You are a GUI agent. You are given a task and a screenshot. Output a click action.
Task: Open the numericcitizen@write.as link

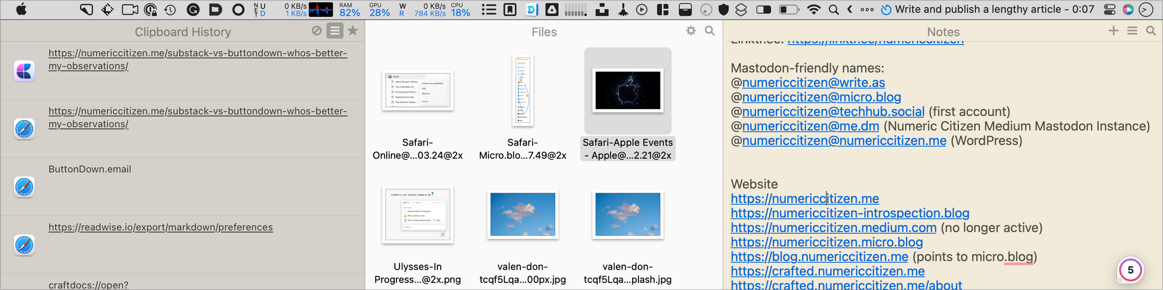click(814, 83)
